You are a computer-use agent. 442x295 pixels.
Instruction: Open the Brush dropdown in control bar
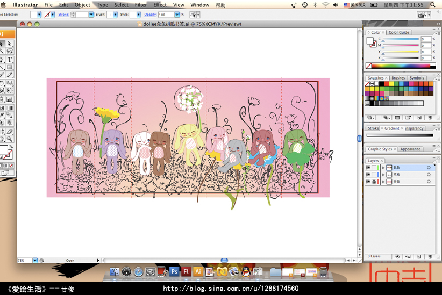click(115, 15)
